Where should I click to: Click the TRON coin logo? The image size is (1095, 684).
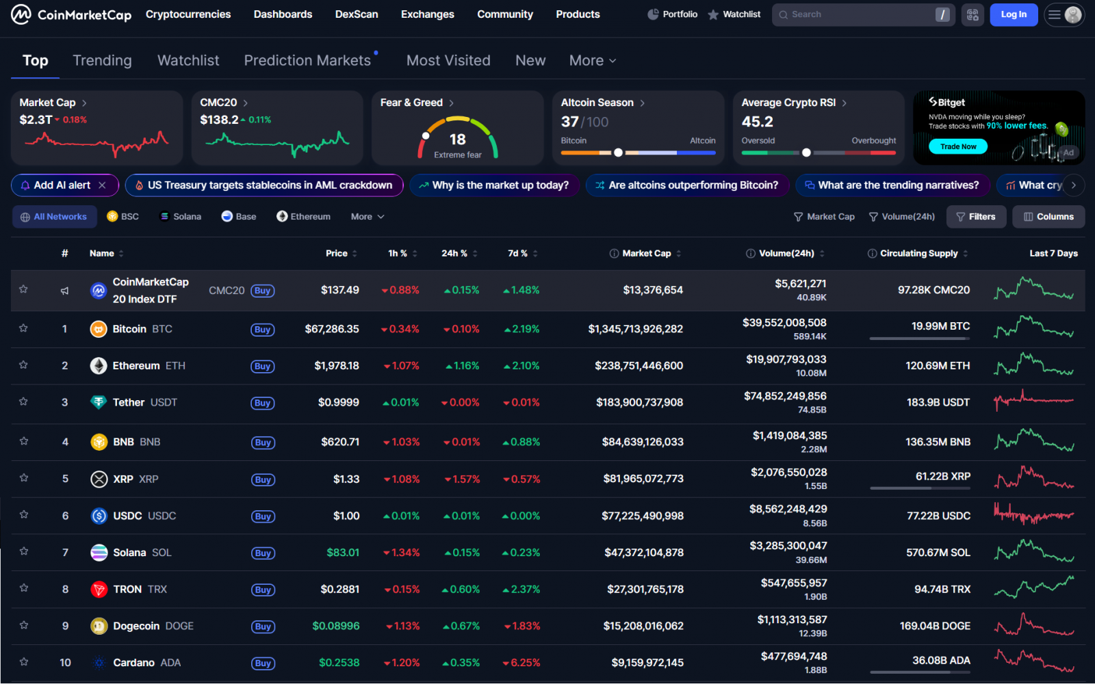coord(99,590)
